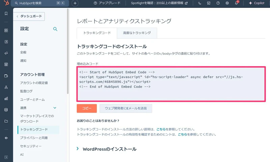Click the settings sidebar scrollbar
Viewport: 270px width, 162px height.
[x=68, y=51]
